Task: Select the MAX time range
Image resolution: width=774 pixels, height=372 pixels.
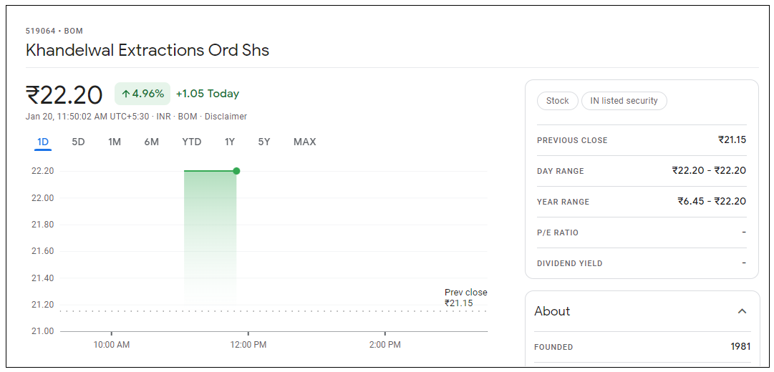Action: click(304, 142)
